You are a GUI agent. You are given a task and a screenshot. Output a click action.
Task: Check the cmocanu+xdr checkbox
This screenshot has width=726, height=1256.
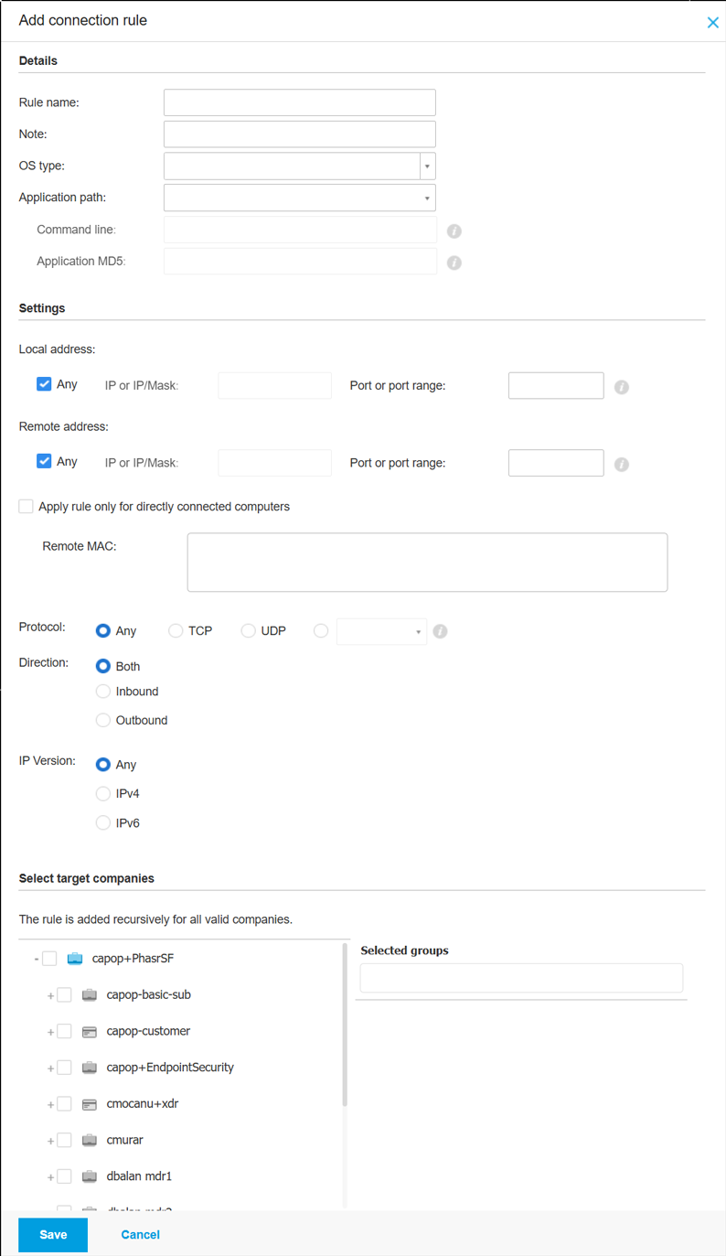point(64,1104)
